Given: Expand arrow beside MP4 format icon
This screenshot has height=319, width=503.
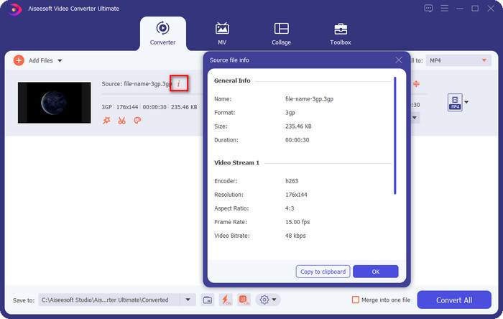Looking at the screenshot, I should click(x=466, y=102).
